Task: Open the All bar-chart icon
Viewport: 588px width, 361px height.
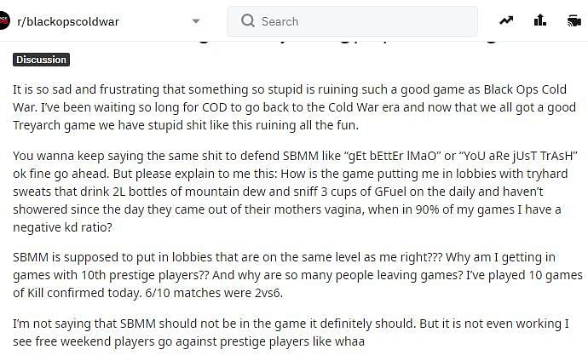Action: 539,20
